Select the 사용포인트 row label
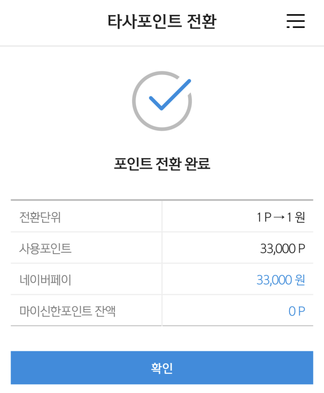Viewport: 324px width, 393px height. (x=45, y=248)
